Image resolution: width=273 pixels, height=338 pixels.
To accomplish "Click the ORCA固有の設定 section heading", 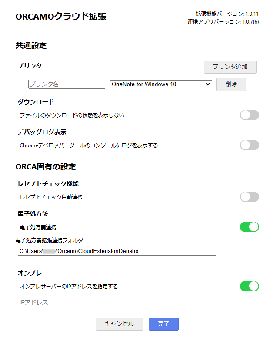I will point(46,166).
